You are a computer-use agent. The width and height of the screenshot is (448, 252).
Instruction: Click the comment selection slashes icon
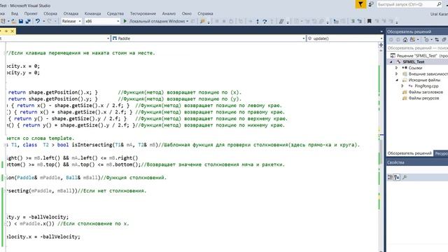tap(281, 21)
